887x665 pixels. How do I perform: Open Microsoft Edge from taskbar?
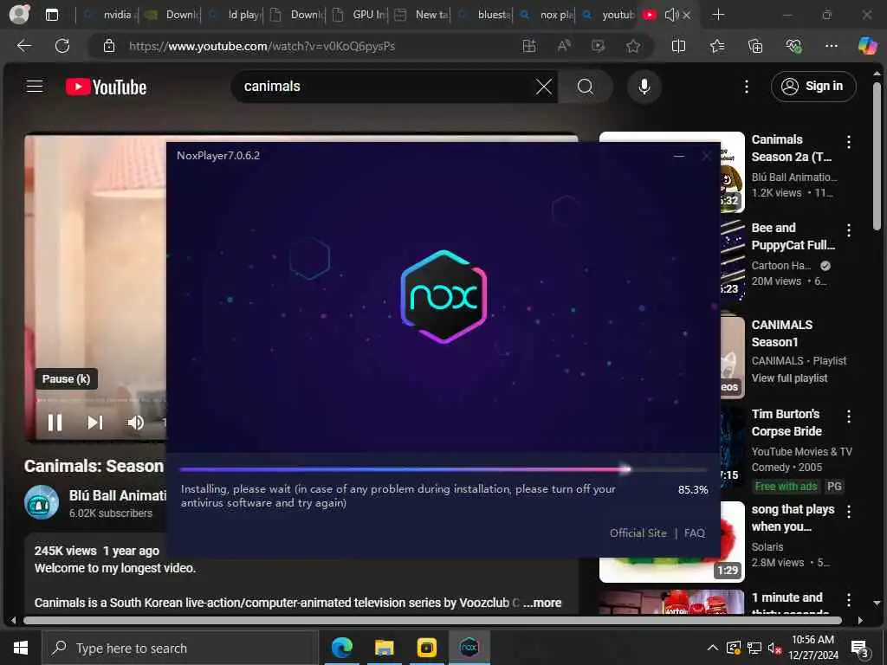(341, 648)
